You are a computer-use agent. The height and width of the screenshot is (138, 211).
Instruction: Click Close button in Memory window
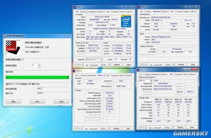tap(128, 128)
